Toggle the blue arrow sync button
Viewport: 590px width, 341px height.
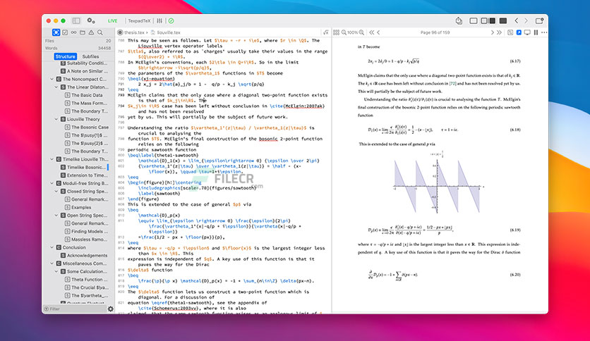[519, 32]
